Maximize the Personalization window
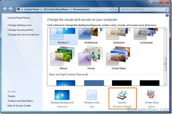172x114 pixels. tap(157, 2)
